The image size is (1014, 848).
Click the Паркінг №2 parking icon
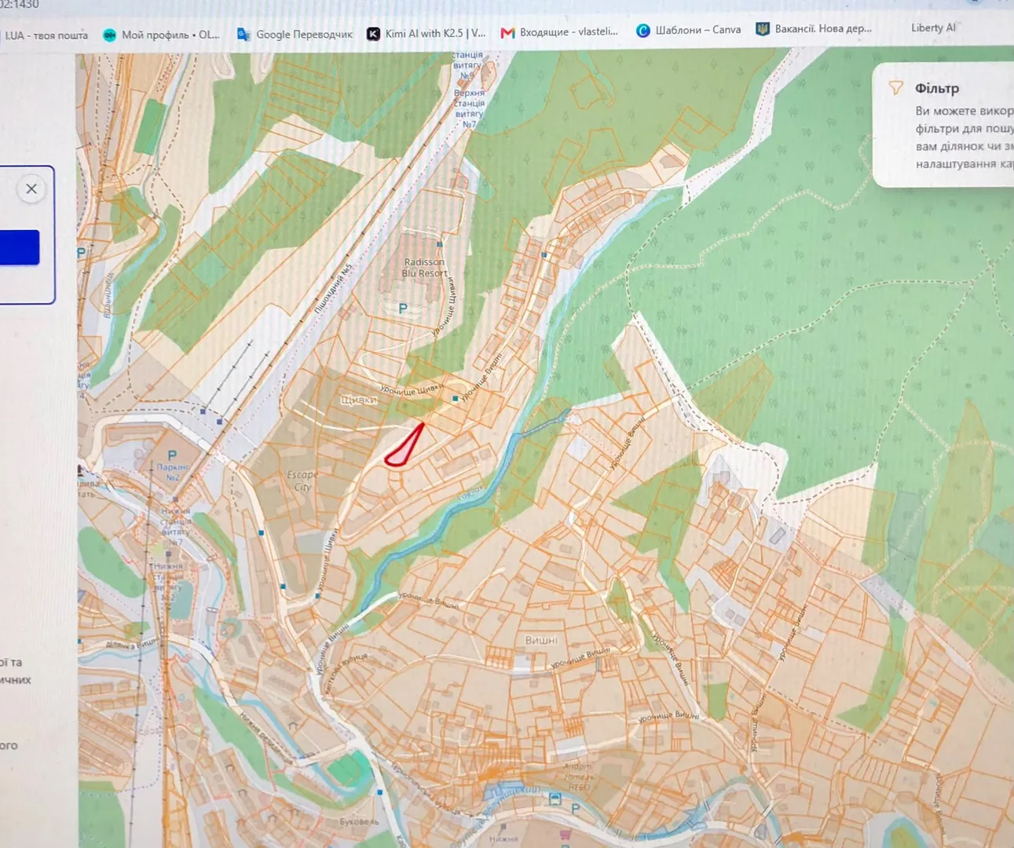172,455
